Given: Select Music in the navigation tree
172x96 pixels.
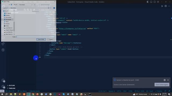Looking at the screenshot, I should pyautogui.click(x=6, y=22).
